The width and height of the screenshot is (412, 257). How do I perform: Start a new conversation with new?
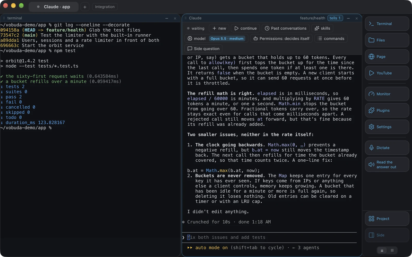(219, 28)
